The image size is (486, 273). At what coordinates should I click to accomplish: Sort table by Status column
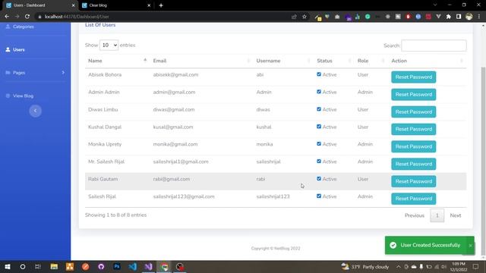334,61
